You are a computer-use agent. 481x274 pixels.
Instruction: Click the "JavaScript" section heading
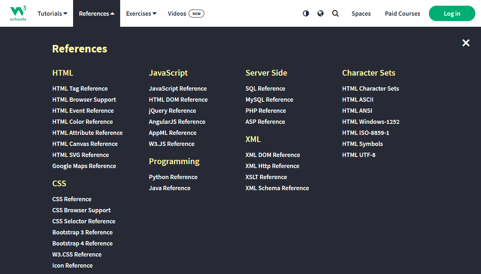coord(168,73)
